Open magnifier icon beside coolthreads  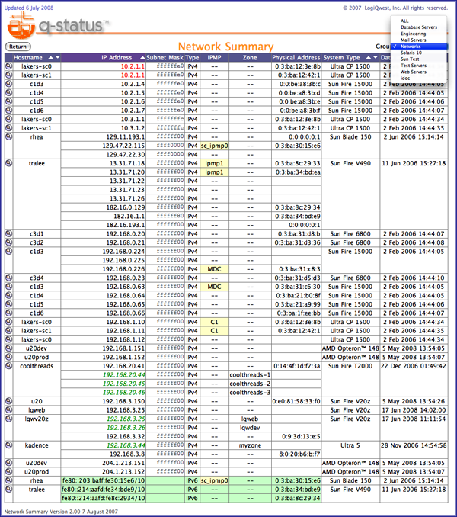(9, 366)
